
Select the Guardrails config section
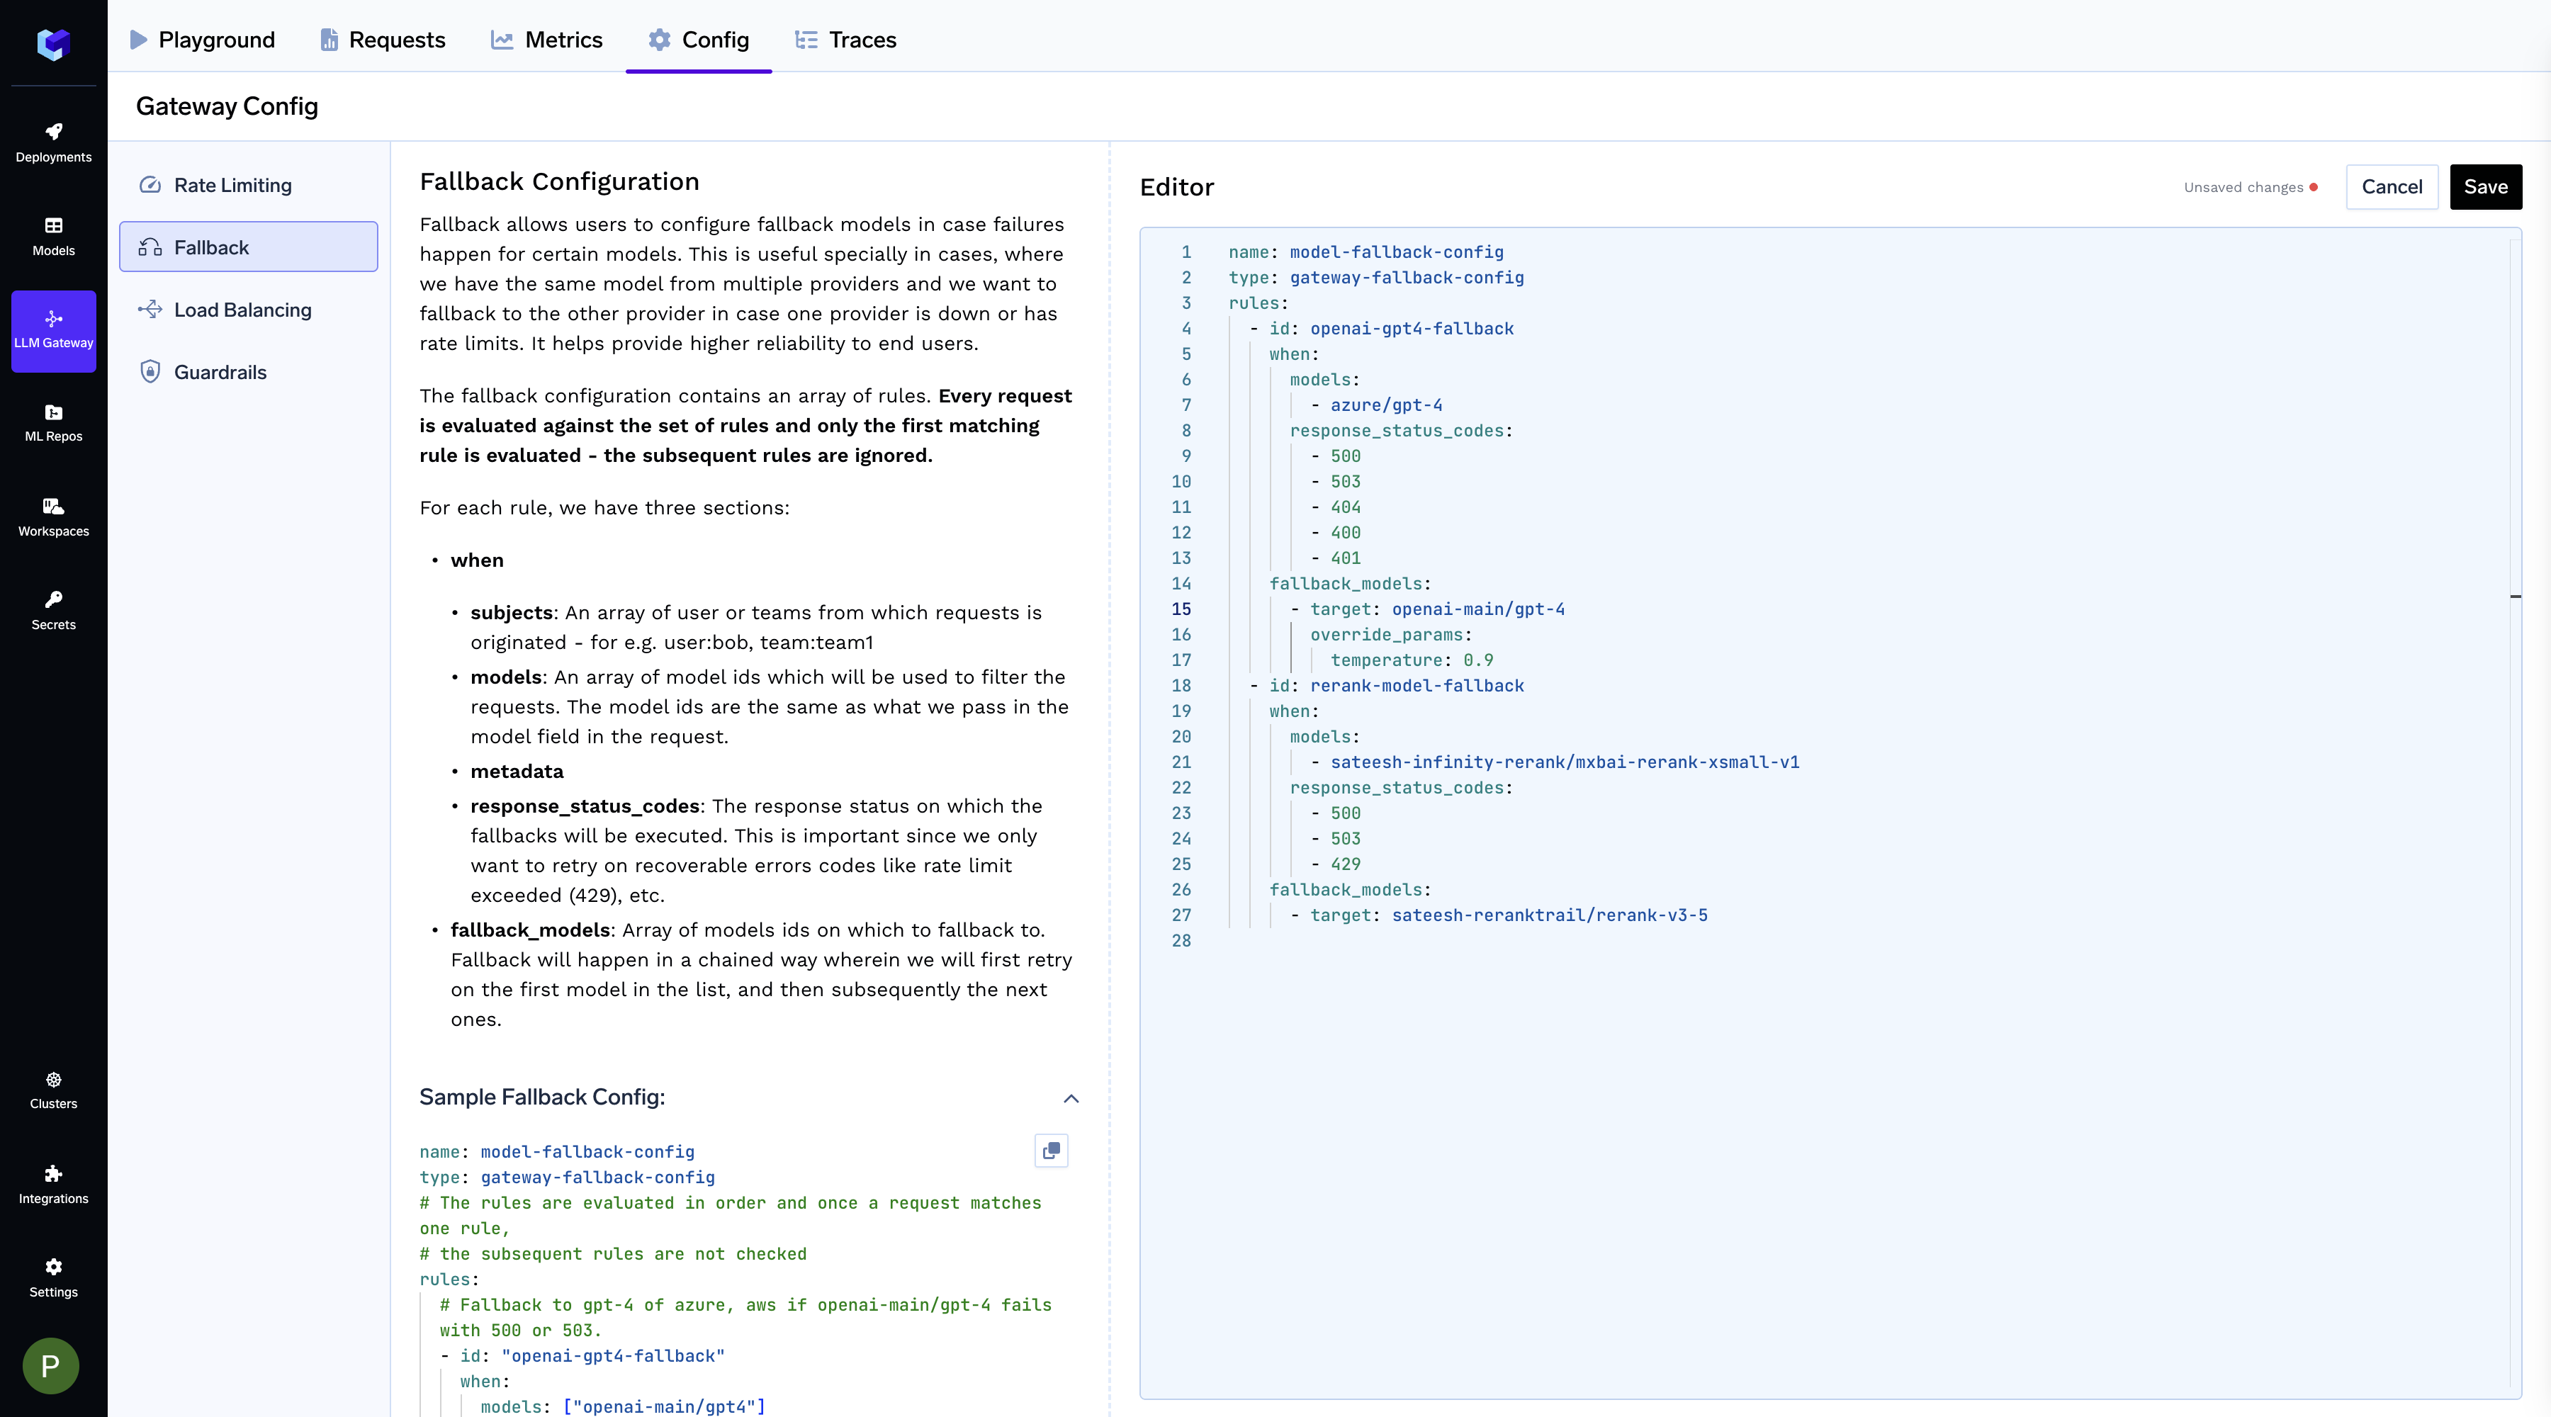220,373
